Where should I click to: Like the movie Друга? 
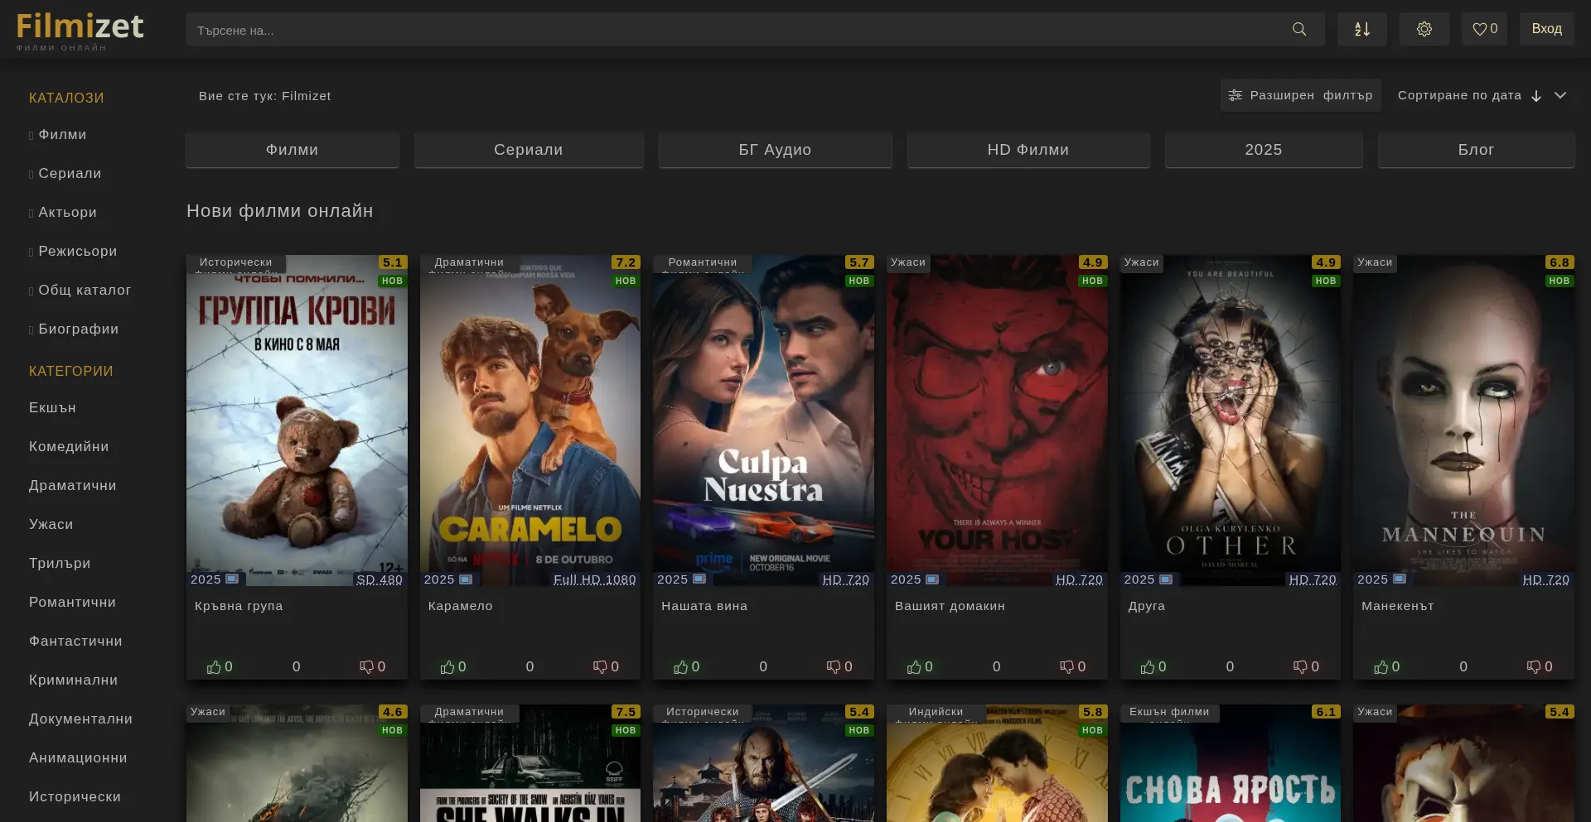[x=1148, y=667]
